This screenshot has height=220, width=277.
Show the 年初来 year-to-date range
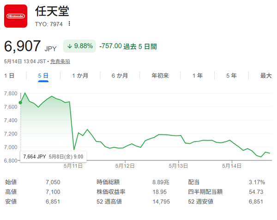click(160, 76)
